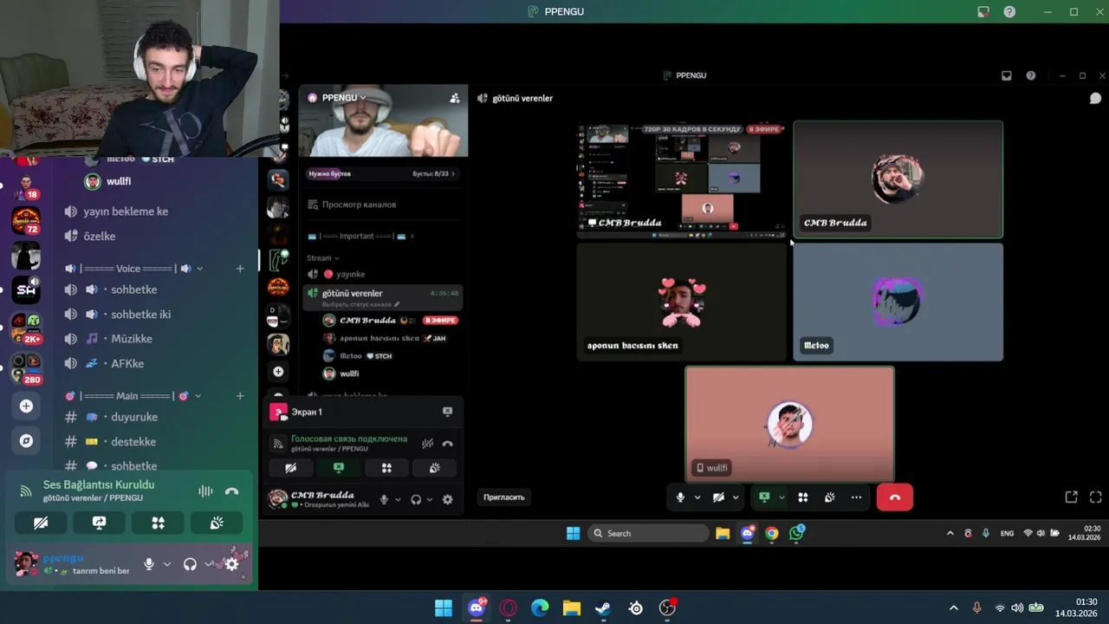Open the SH server icon
Image resolution: width=1109 pixels, height=624 pixels.
coord(26,290)
